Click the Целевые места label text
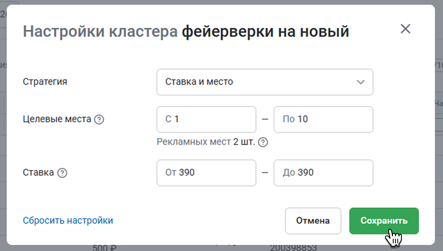The height and width of the screenshot is (251, 443). pyautogui.click(x=57, y=119)
